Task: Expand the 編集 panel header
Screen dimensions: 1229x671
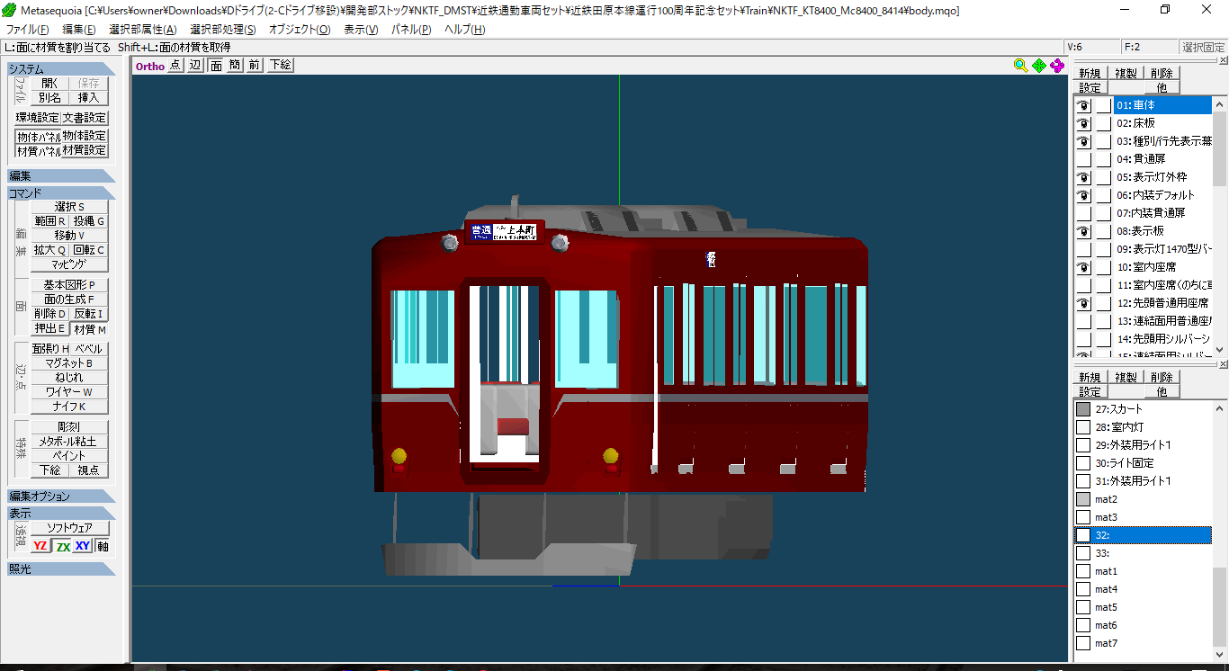Action: 61,176
